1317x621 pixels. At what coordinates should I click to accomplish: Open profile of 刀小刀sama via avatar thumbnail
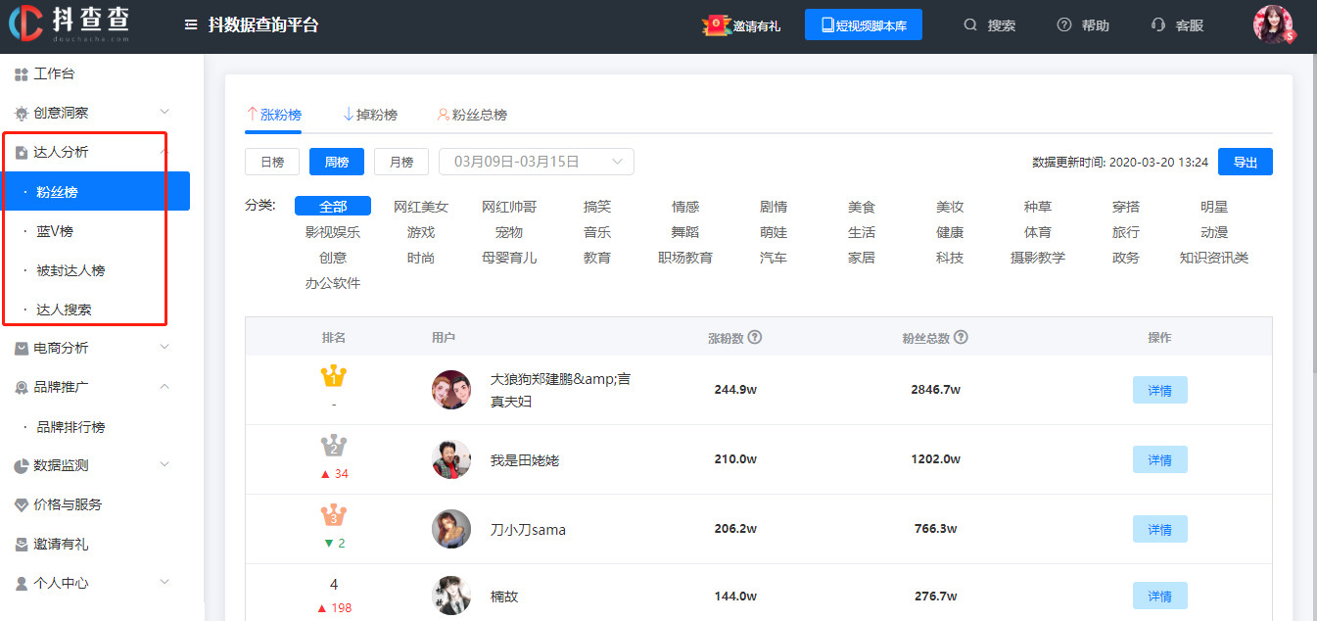(x=450, y=529)
